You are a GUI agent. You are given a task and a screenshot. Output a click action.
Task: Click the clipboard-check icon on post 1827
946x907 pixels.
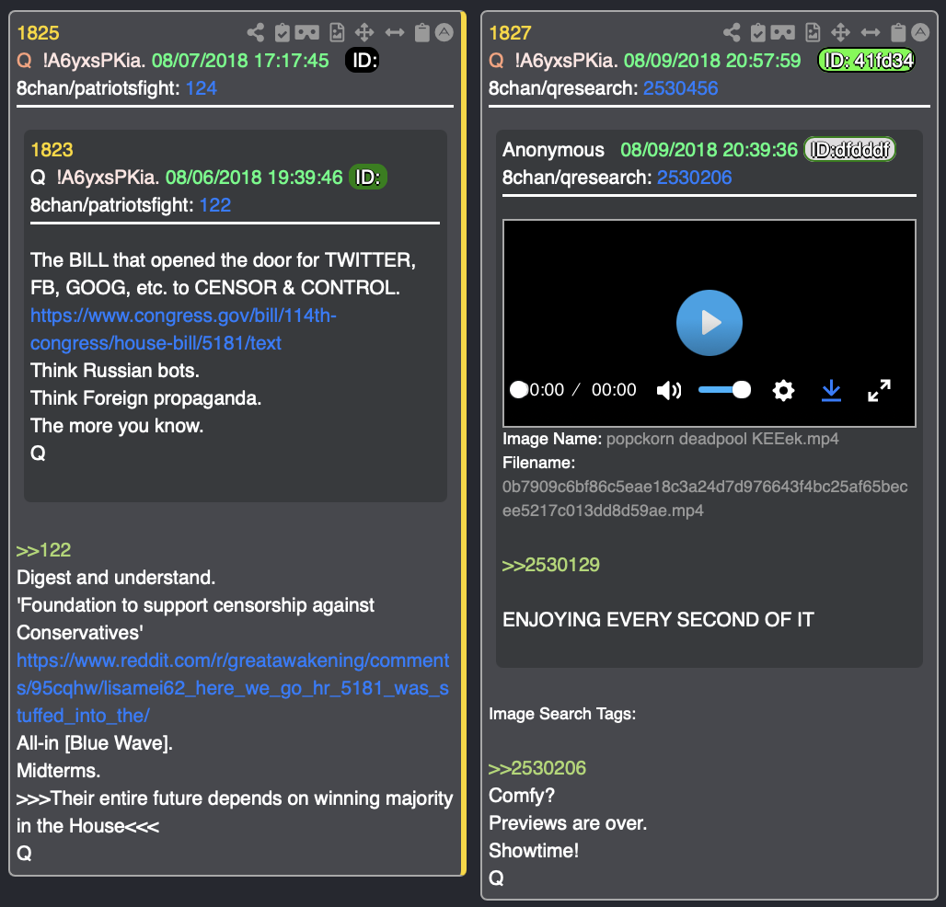point(757,32)
